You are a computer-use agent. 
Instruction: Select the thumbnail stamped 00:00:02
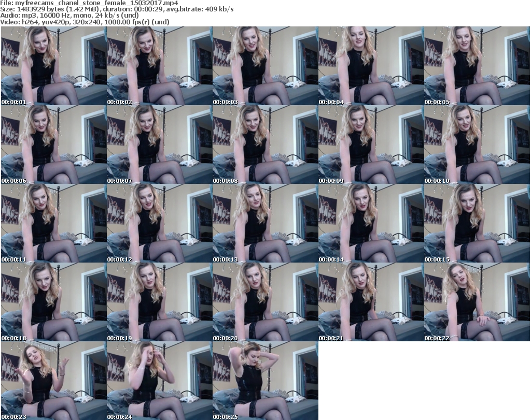pos(160,66)
